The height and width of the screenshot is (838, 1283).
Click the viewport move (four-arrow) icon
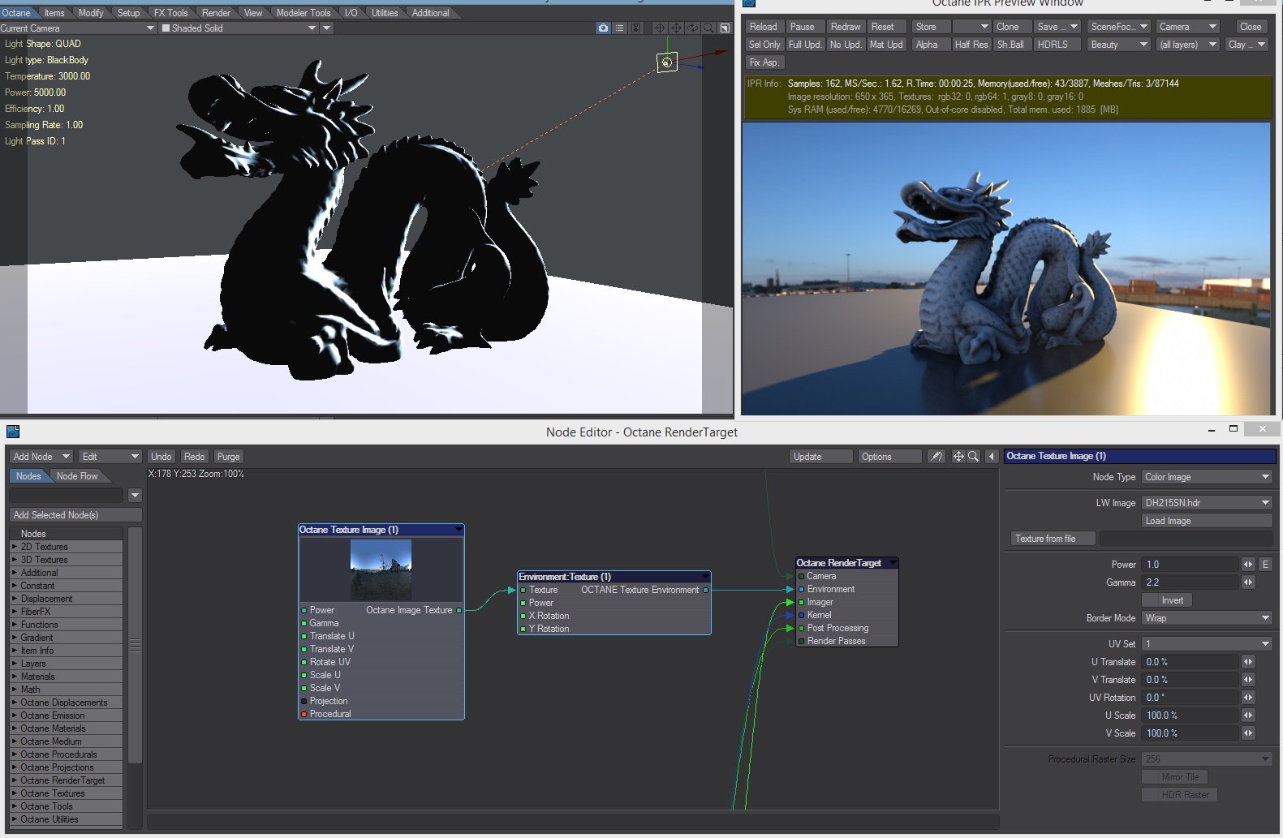676,28
